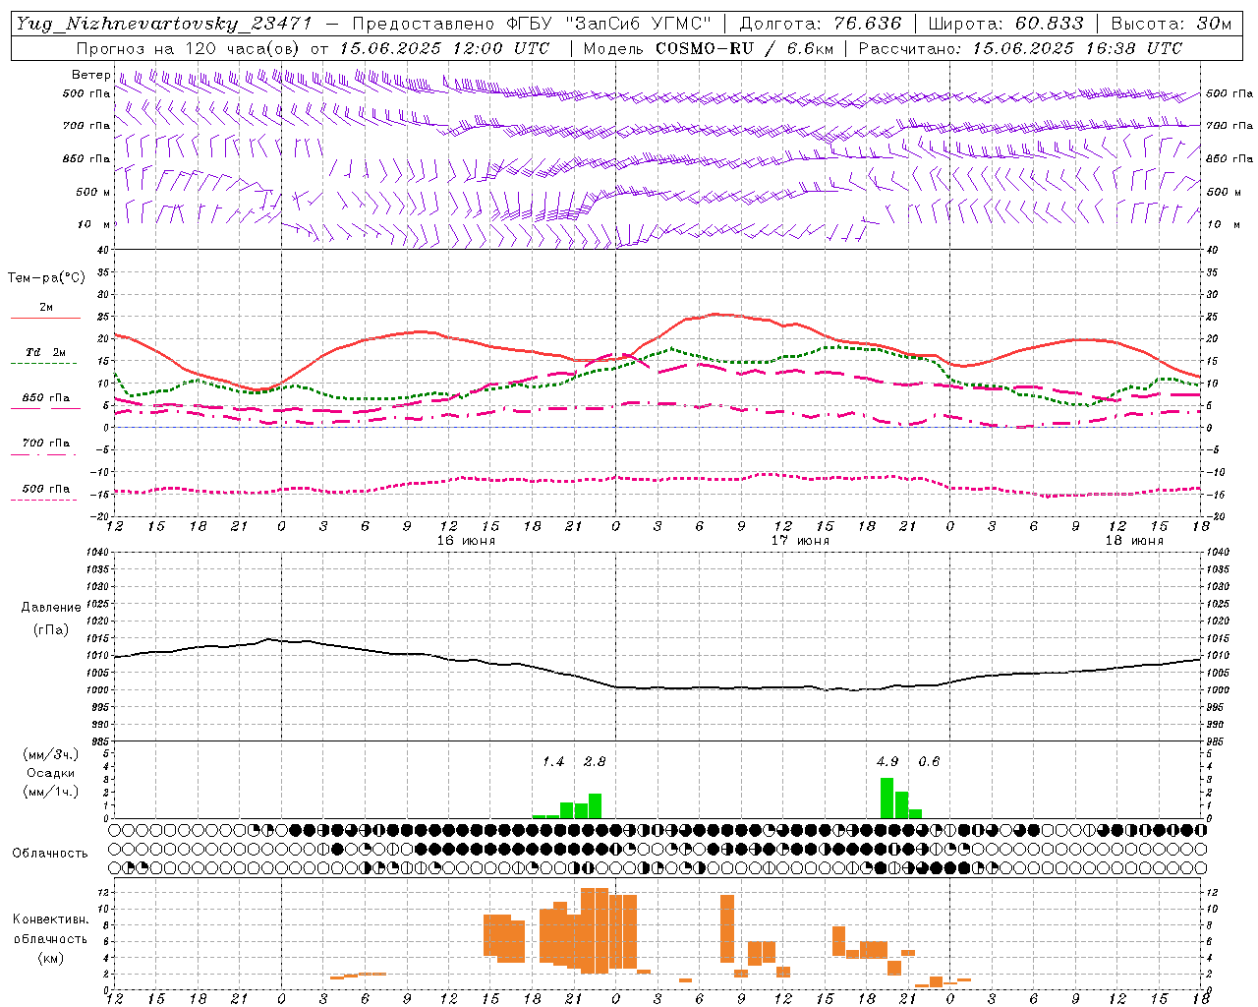Image resolution: width=1258 pixels, height=1007 pixels.
Task: Click the 16 июня date label
Action: (466, 541)
